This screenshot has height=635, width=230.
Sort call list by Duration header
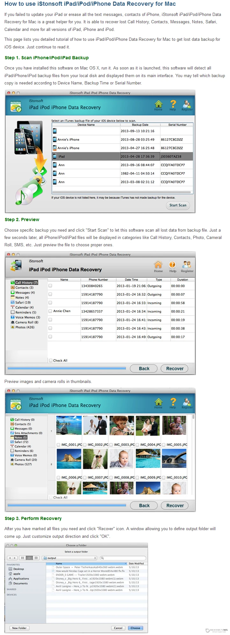pyautogui.click(x=182, y=280)
